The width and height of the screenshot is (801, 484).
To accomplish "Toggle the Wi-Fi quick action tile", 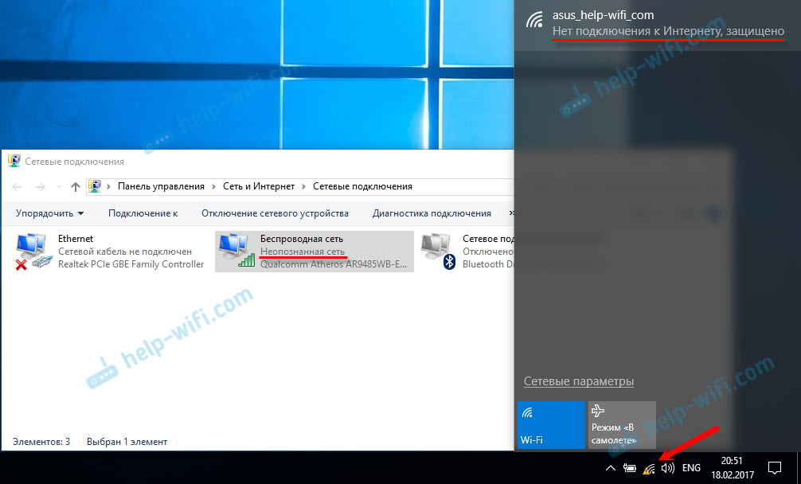I will click(551, 425).
